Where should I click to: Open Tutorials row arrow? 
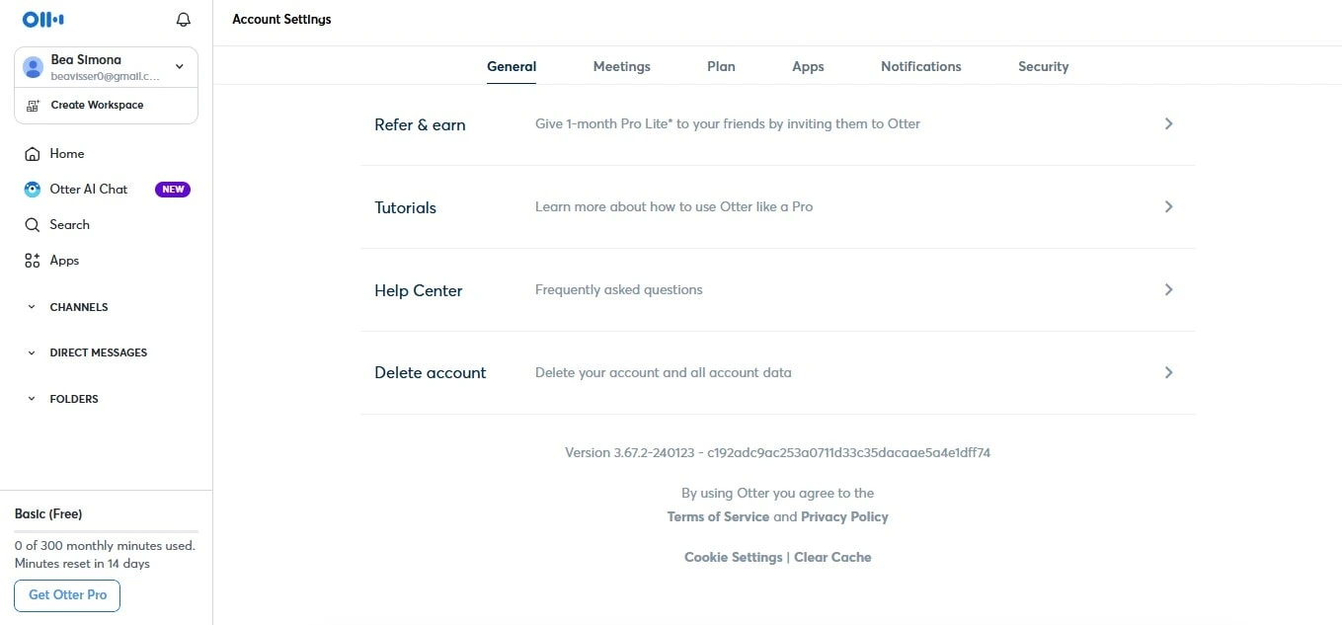pyautogui.click(x=1168, y=207)
